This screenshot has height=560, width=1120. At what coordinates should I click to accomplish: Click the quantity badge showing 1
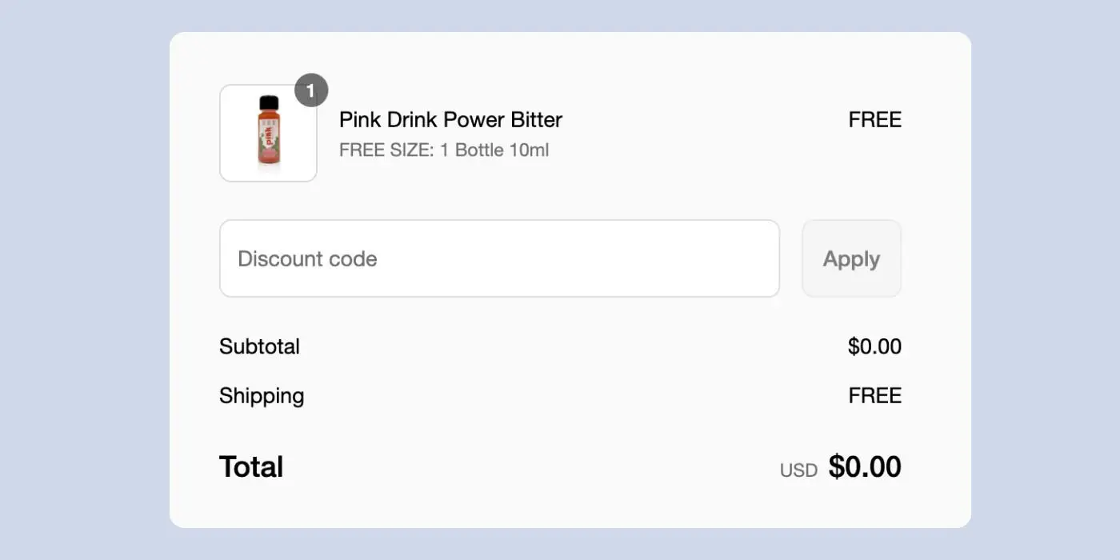click(311, 90)
